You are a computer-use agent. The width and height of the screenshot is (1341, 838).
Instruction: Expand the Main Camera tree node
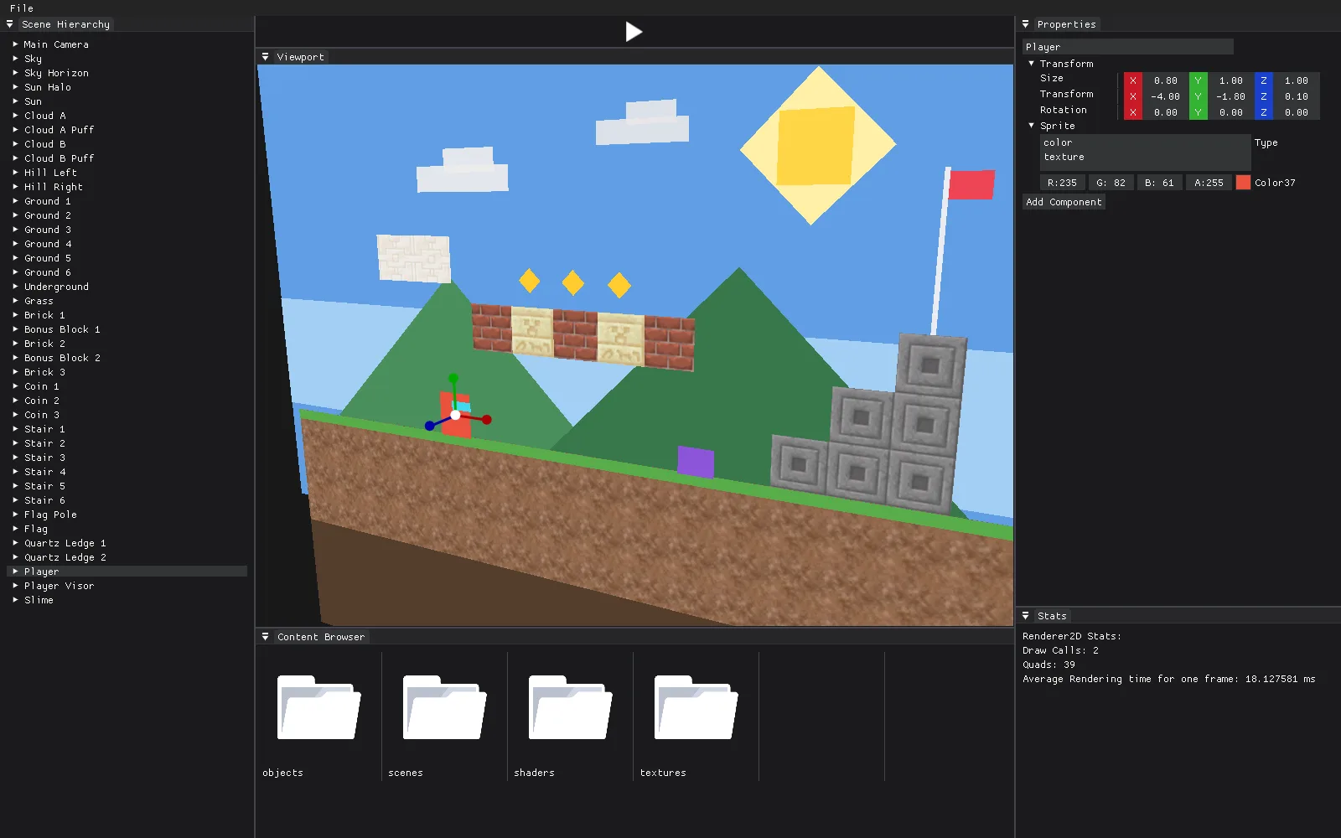[x=15, y=44]
